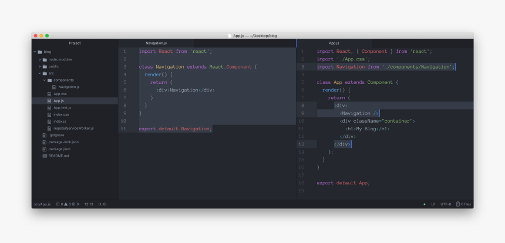Click the App.test.js file icon
505x243 pixels.
coord(49,108)
